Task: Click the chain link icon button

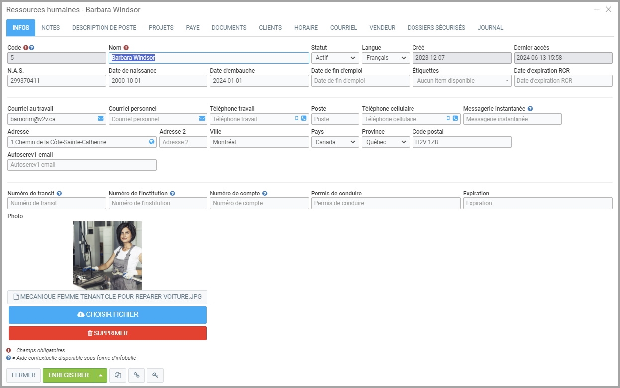Action: click(x=137, y=375)
